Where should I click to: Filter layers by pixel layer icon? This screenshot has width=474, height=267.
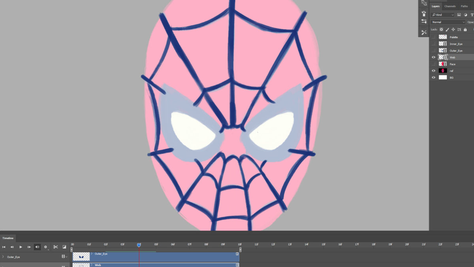[x=459, y=15]
